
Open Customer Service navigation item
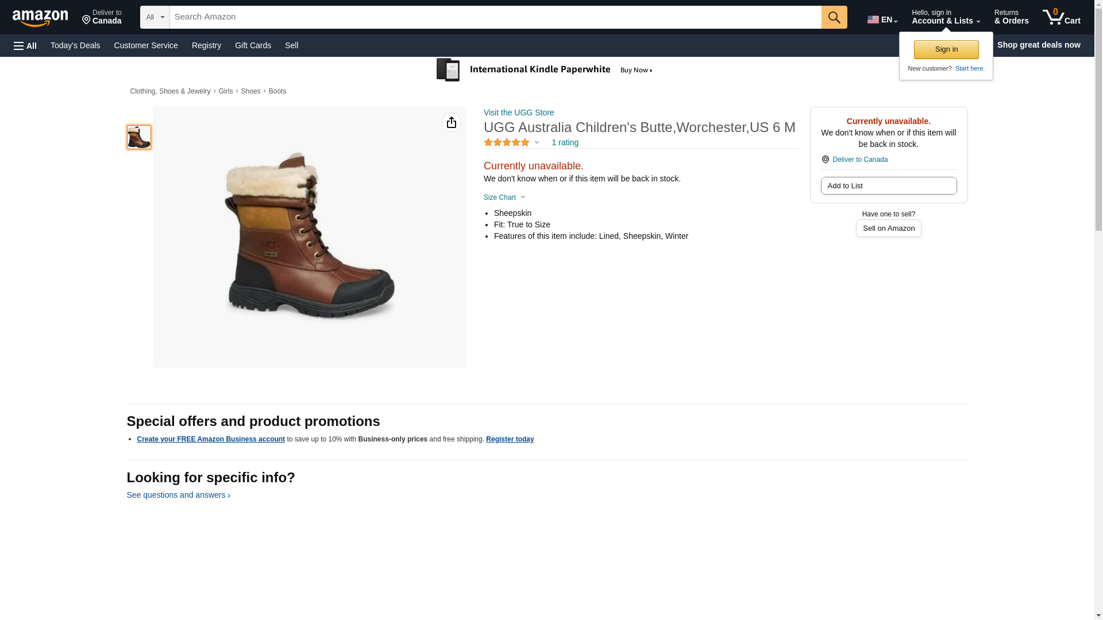(146, 45)
